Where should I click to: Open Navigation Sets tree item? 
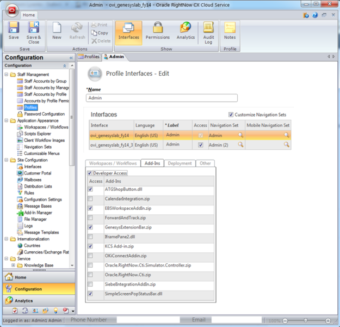pyautogui.click(x=34, y=147)
